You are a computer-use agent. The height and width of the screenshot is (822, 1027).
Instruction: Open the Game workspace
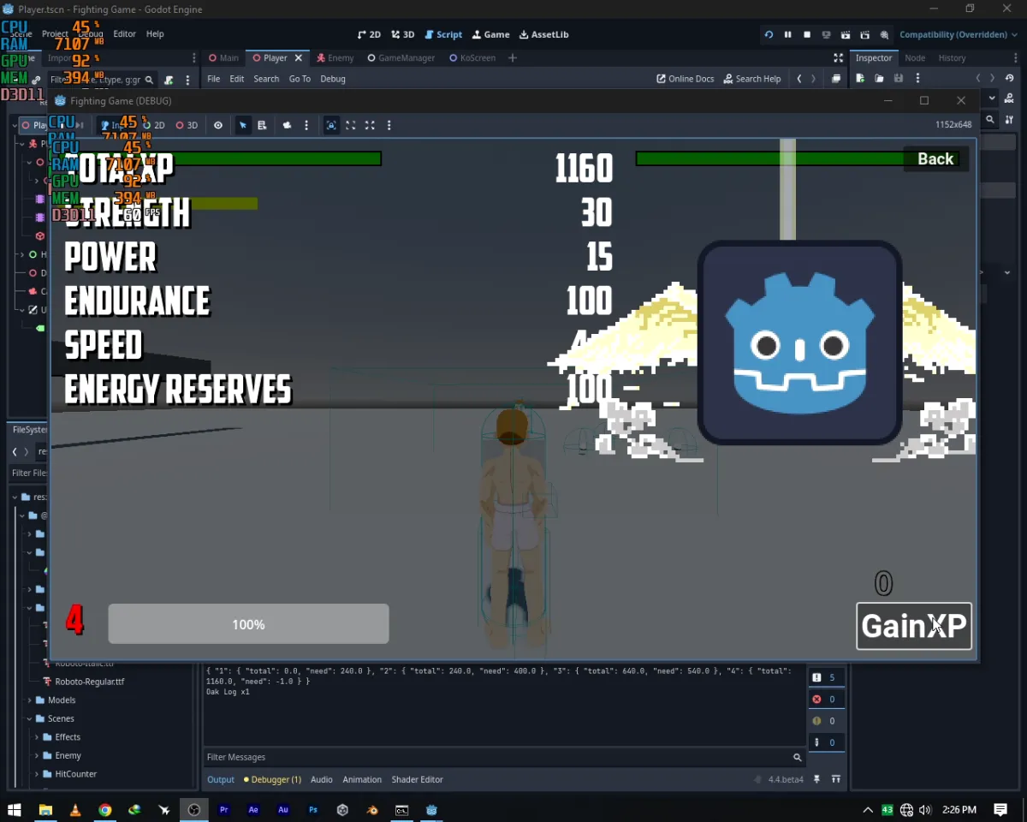pos(490,34)
